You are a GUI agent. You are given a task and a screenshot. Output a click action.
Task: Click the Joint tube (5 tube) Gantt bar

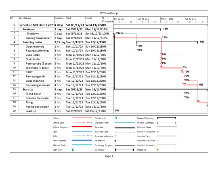171,68
